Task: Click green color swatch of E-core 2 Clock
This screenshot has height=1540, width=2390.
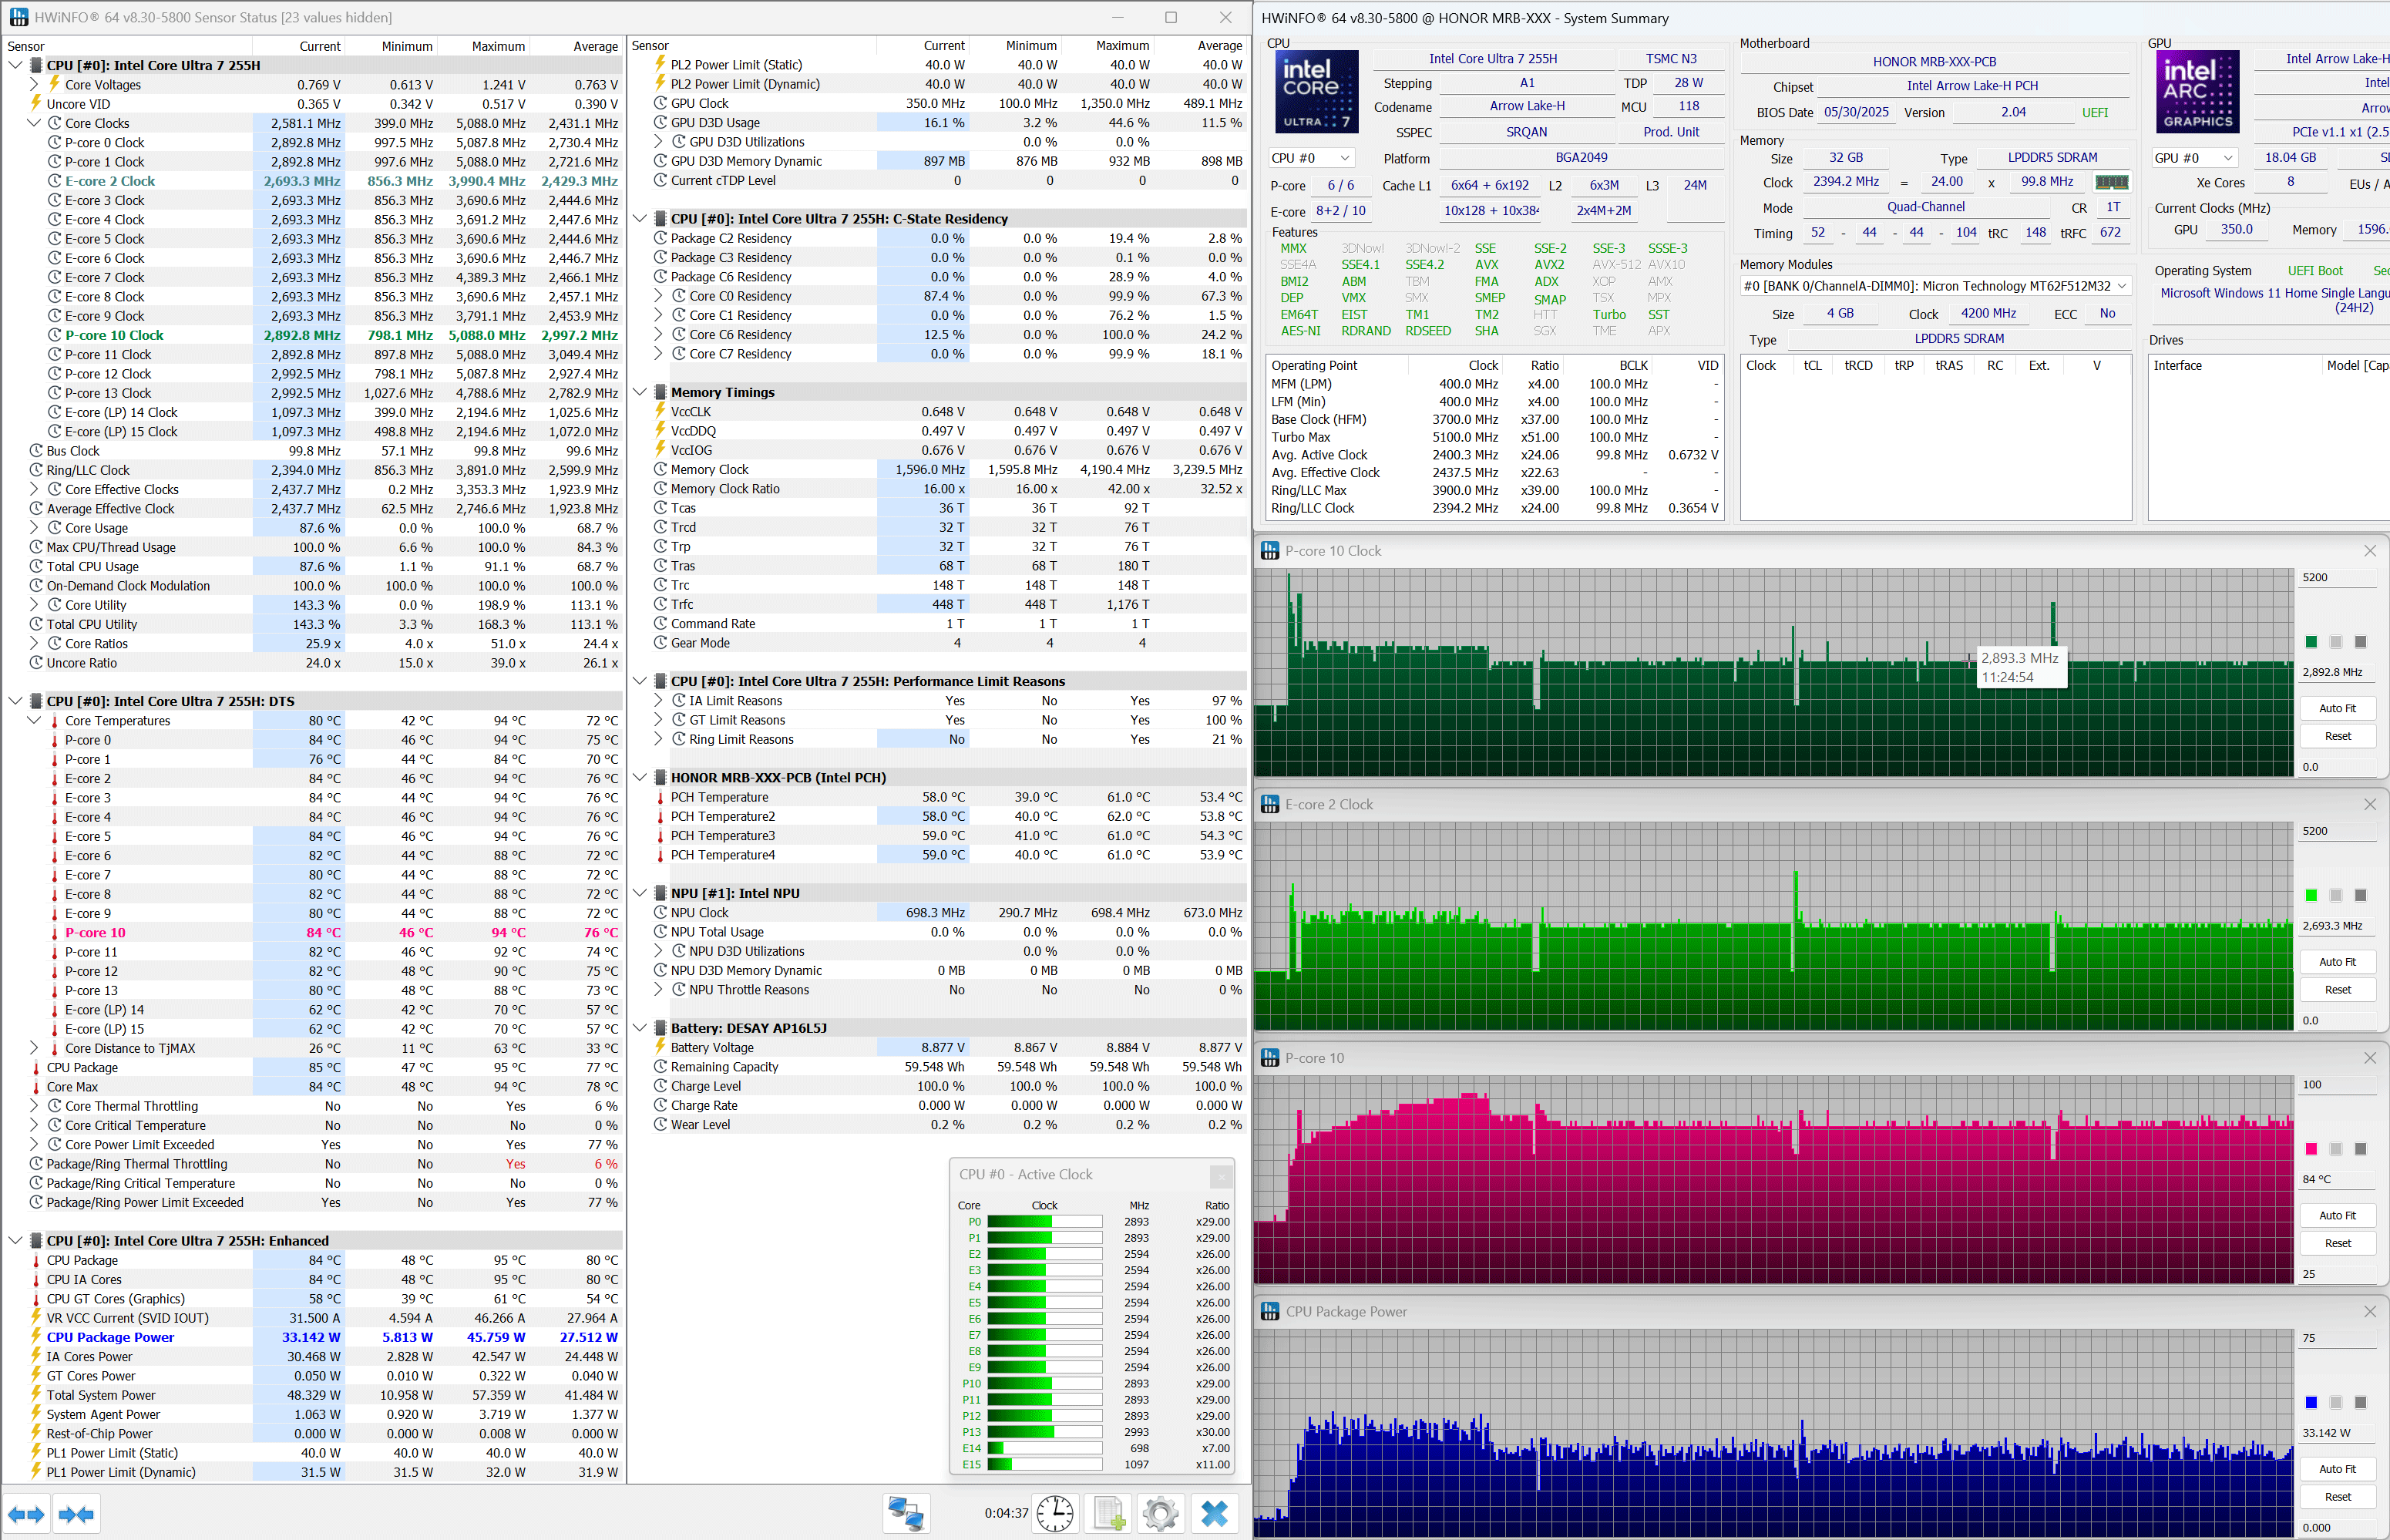Action: [2310, 895]
